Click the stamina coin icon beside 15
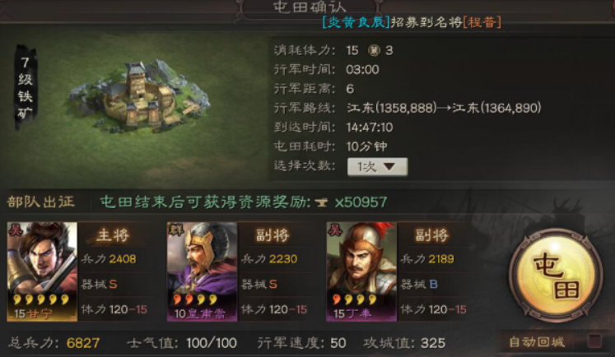615x357 pixels. pos(374,50)
